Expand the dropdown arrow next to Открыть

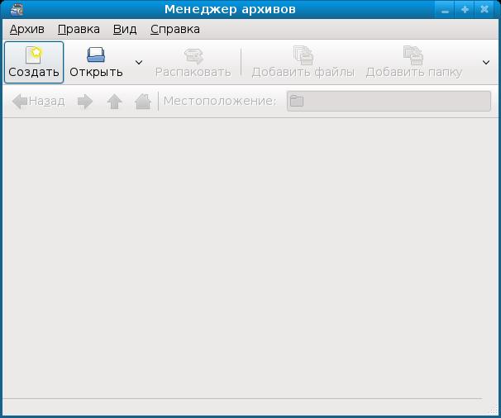(139, 62)
